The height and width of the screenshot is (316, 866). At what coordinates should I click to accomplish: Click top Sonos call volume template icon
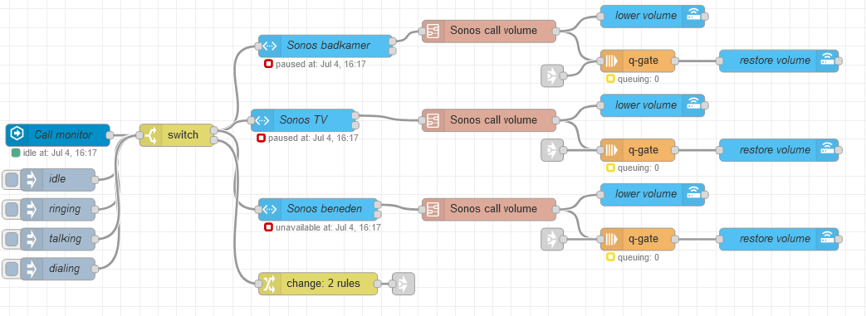[433, 32]
